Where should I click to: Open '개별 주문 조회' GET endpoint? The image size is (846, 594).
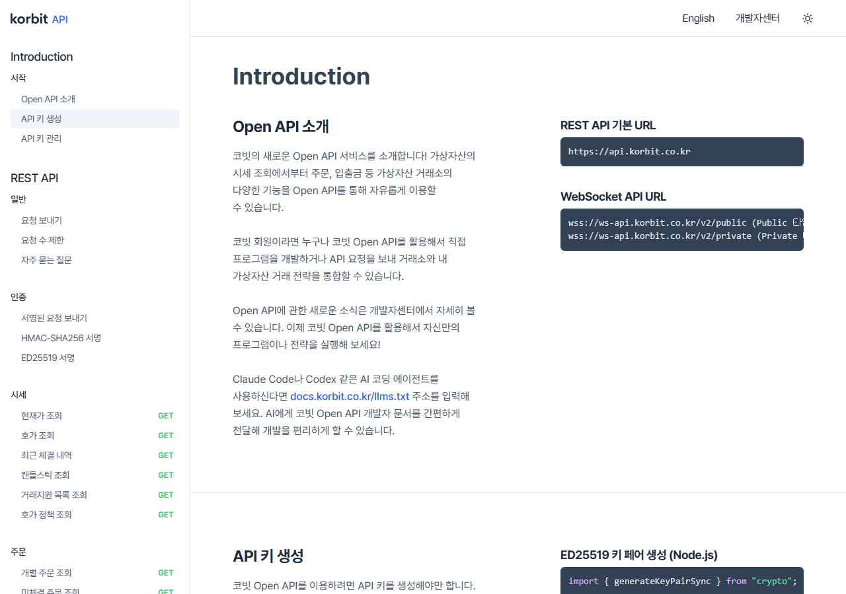(95, 573)
